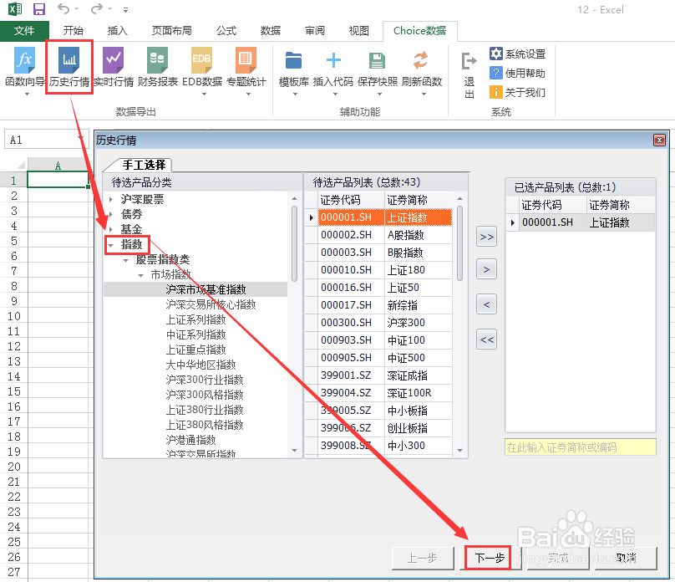Select 沪深交易所核心指数 category
Screen dimensions: 675x582
211,304
